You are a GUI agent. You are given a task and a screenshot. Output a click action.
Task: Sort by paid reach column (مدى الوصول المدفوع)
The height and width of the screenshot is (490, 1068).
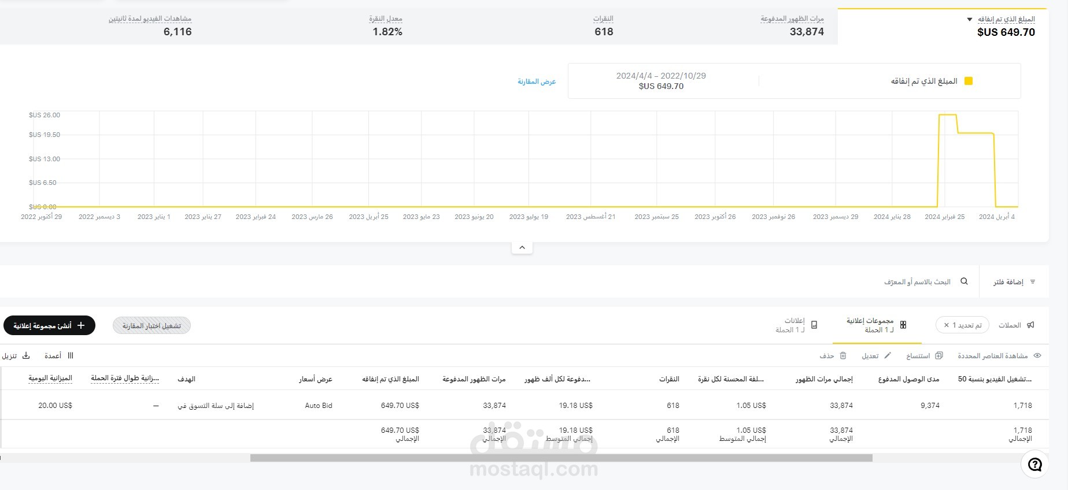(x=908, y=379)
